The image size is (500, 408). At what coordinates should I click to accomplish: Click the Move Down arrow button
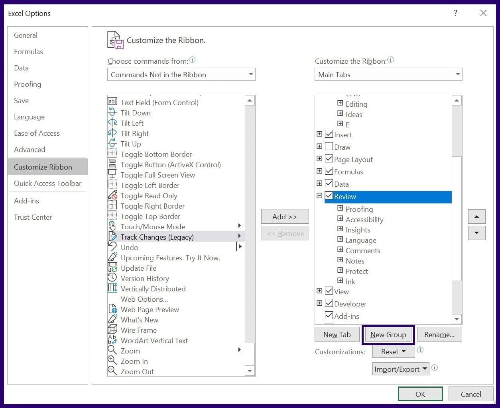point(477,233)
